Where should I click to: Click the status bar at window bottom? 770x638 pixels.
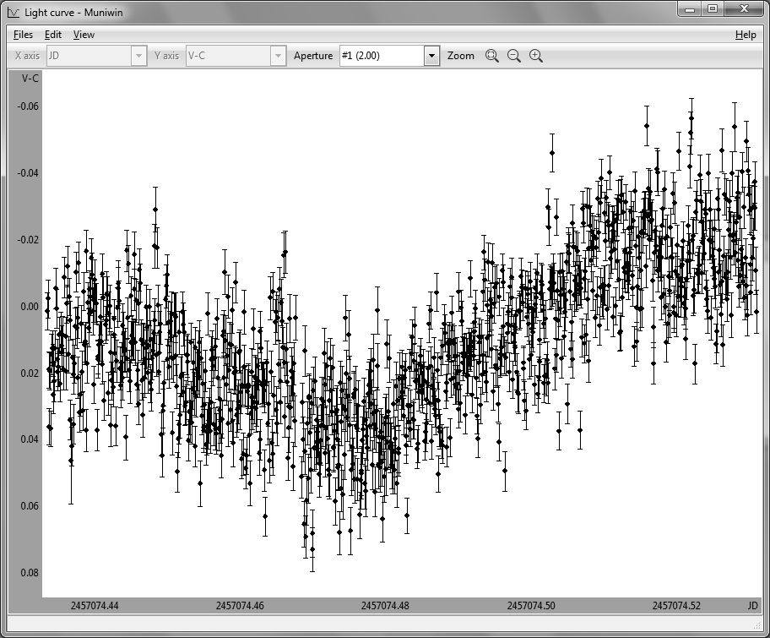[x=384, y=625]
